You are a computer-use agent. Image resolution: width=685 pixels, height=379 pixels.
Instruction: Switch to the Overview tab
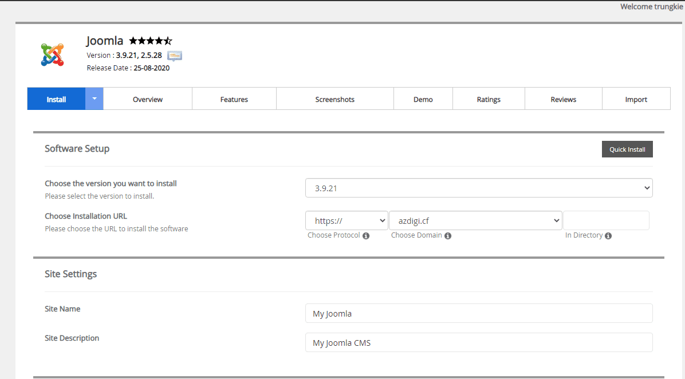click(148, 99)
